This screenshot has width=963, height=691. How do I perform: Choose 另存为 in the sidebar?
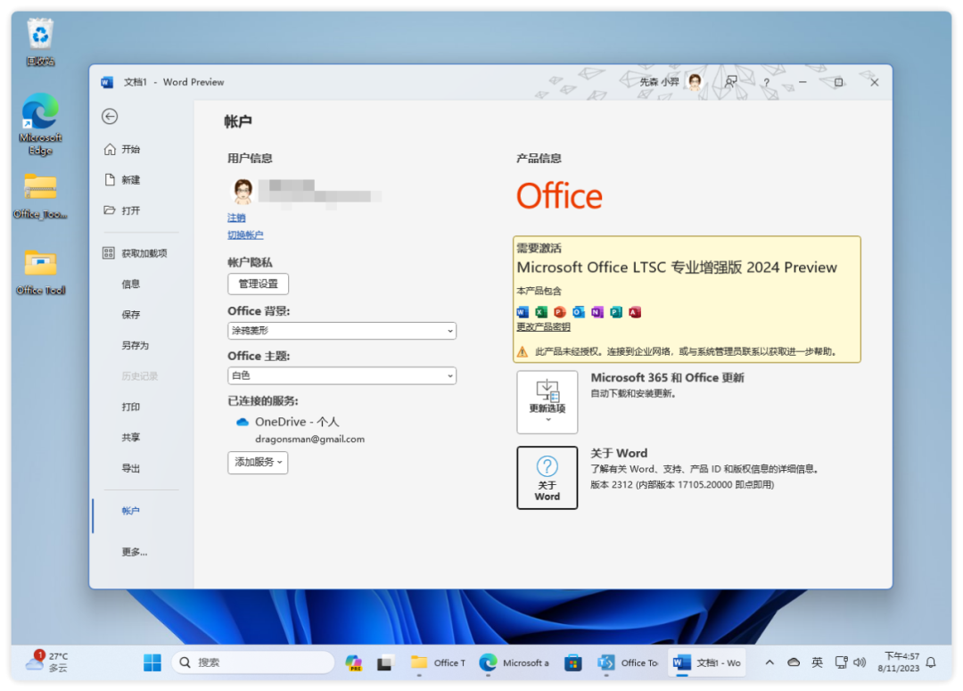(136, 345)
